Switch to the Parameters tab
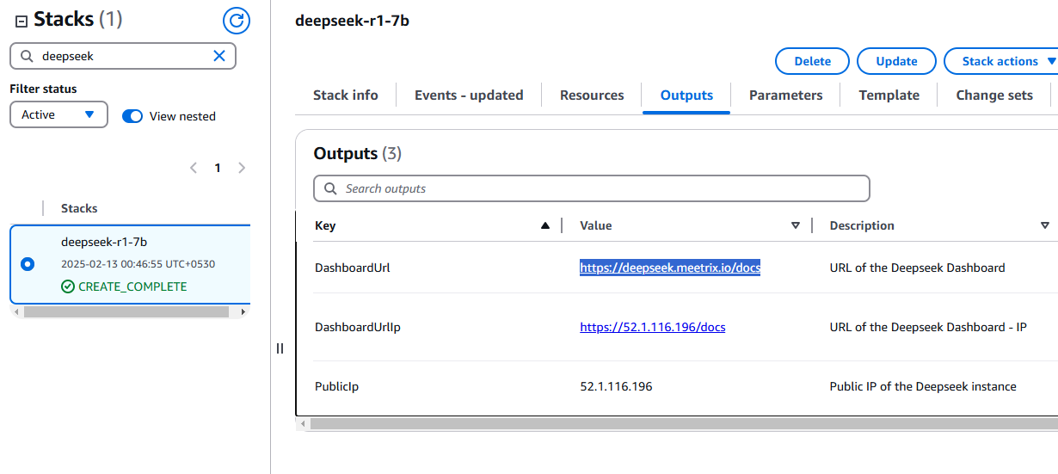Screen dimensions: 1058x474 pyautogui.click(x=786, y=95)
